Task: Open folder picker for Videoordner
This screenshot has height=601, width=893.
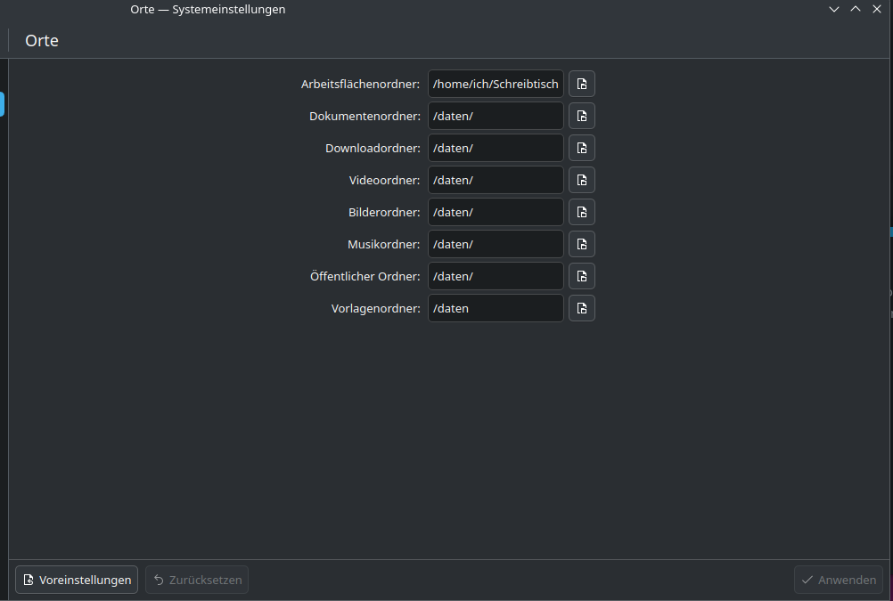Action: point(581,180)
